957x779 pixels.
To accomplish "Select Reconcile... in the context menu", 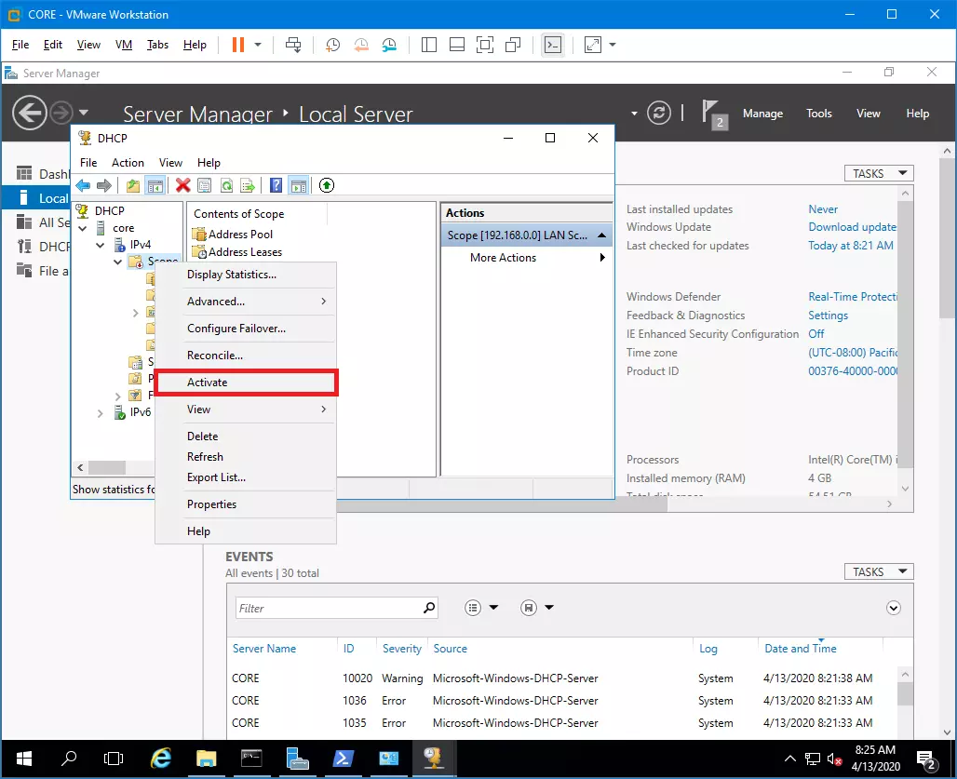I will [x=246, y=355].
